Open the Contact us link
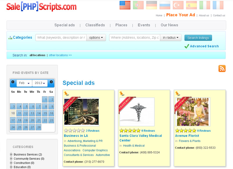 [x=219, y=15]
